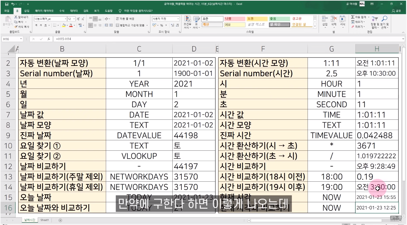Screen dimensions: 407x225
Task: Open the font name dropdown
Action: click(65, 19)
